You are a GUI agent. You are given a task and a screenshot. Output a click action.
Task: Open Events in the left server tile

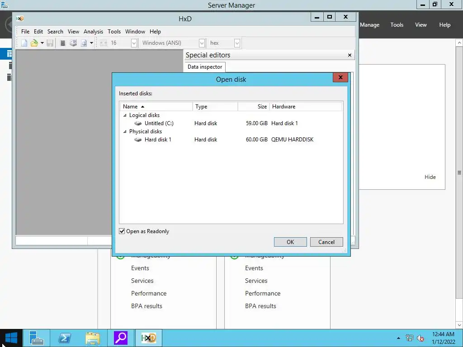coord(140,268)
